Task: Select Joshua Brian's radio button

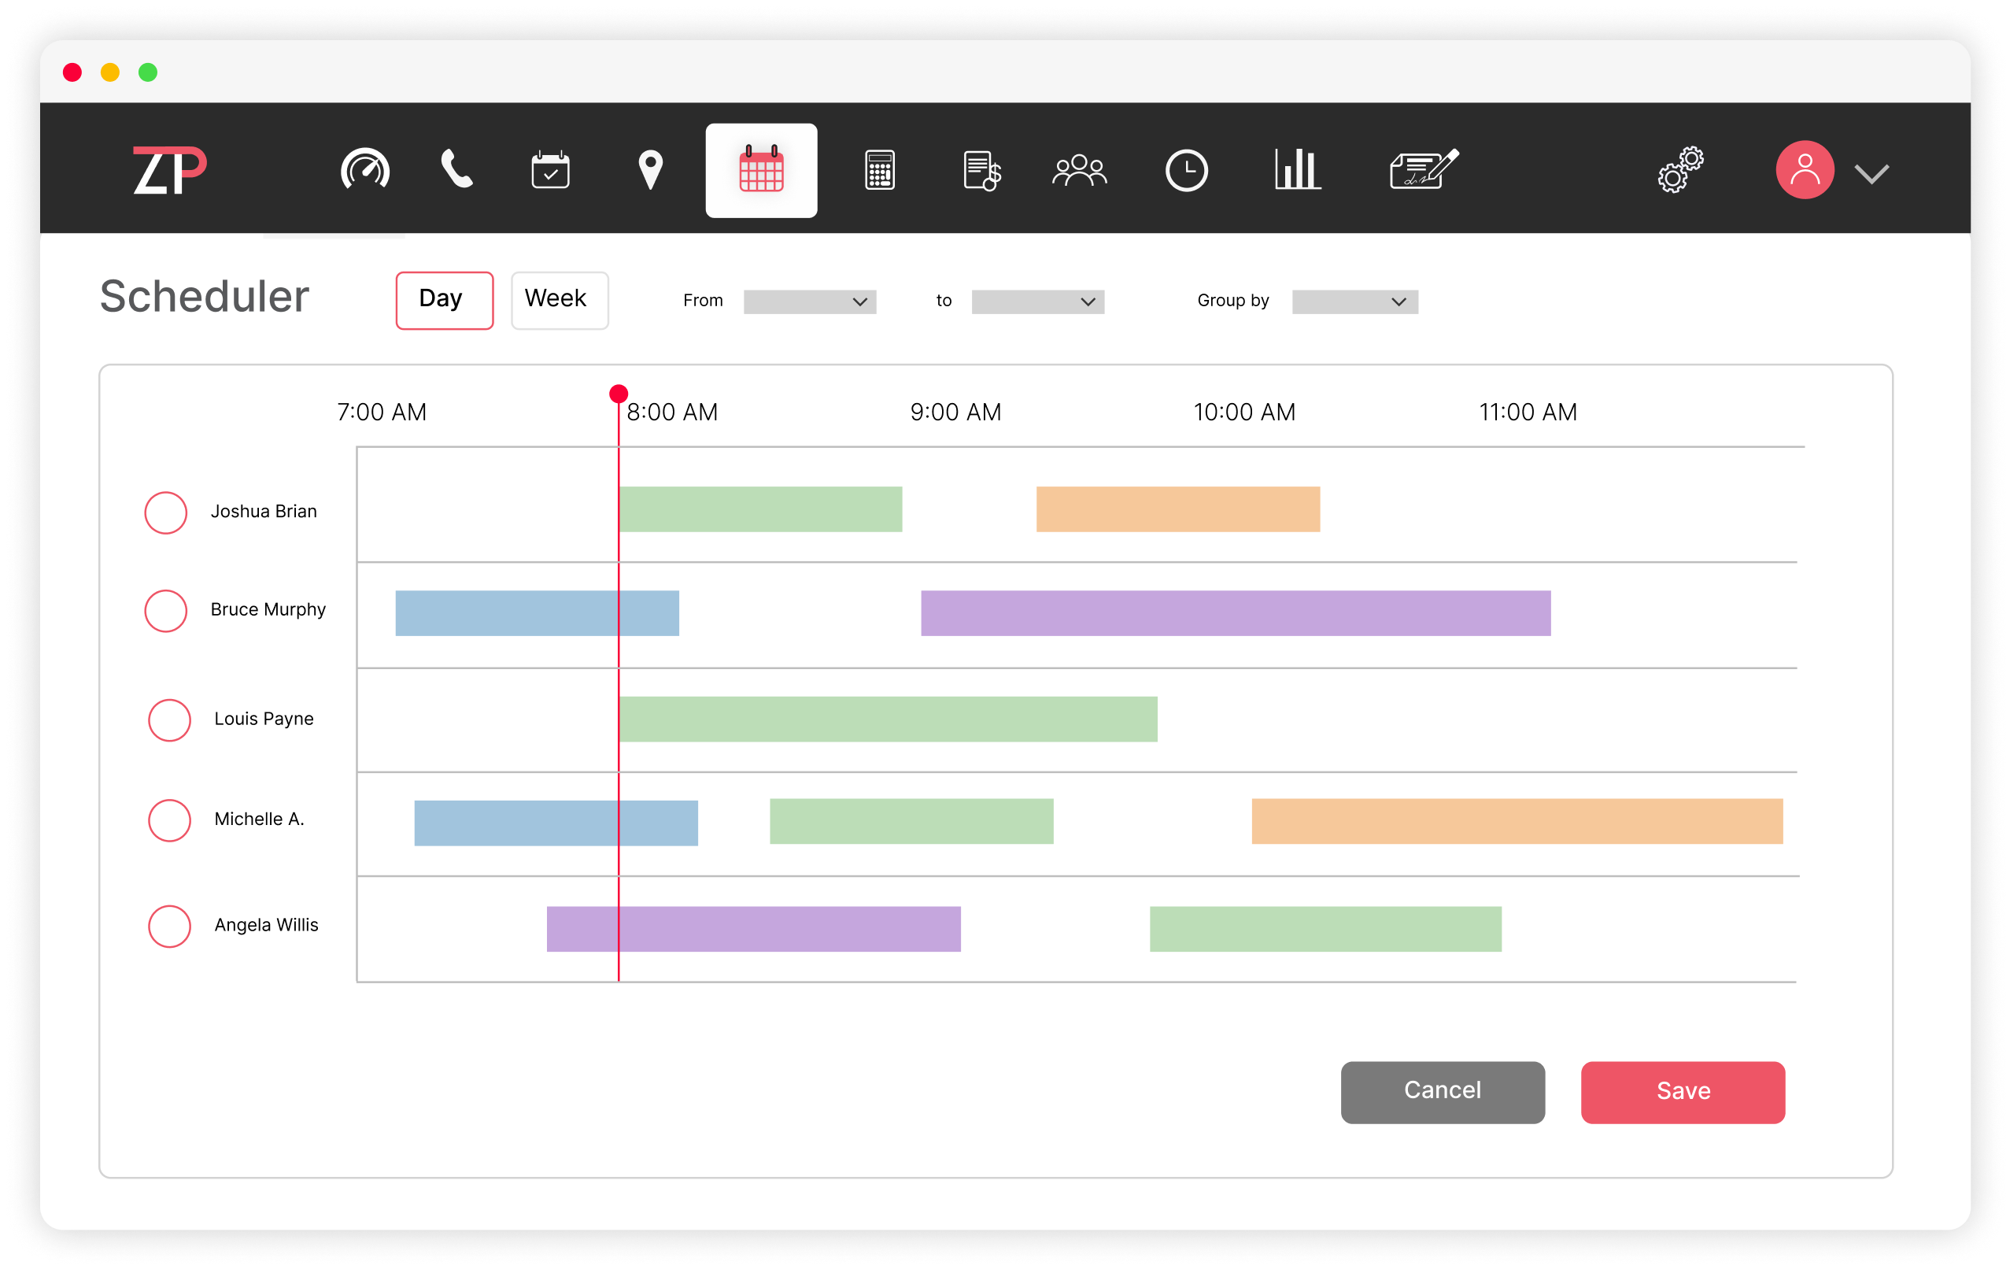Action: coord(167,512)
